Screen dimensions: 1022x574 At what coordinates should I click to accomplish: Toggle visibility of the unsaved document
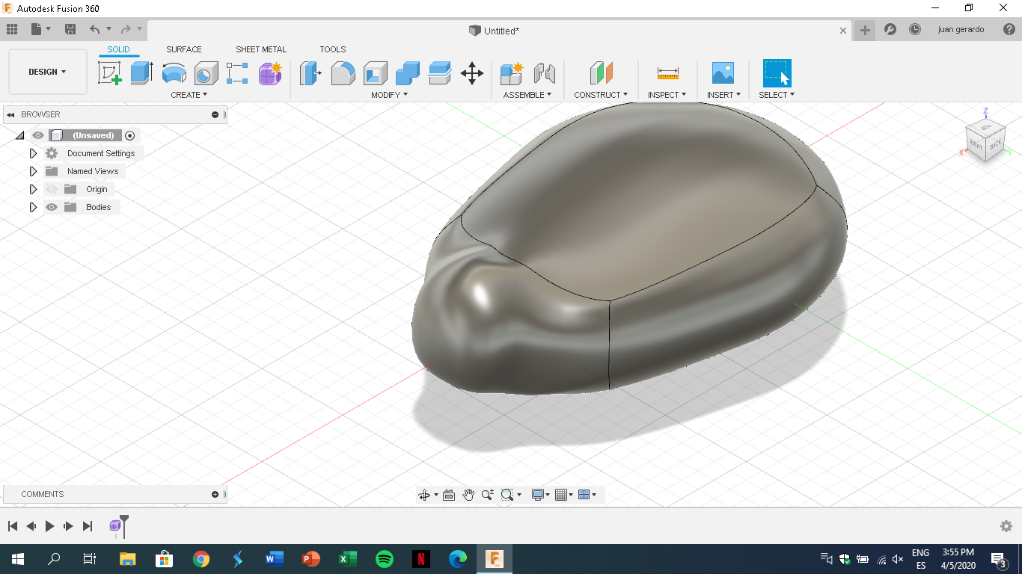37,135
